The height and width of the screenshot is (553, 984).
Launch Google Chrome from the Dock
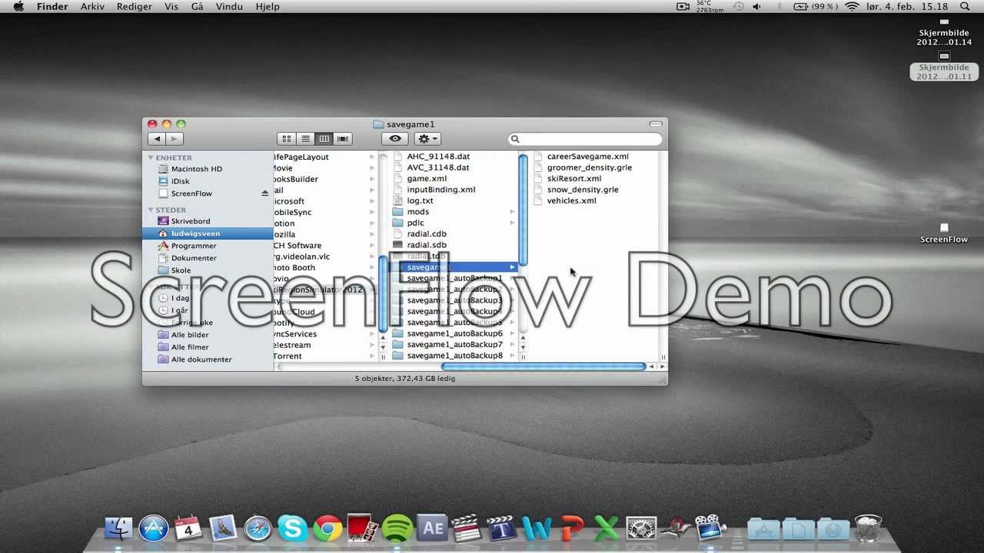pos(327,529)
